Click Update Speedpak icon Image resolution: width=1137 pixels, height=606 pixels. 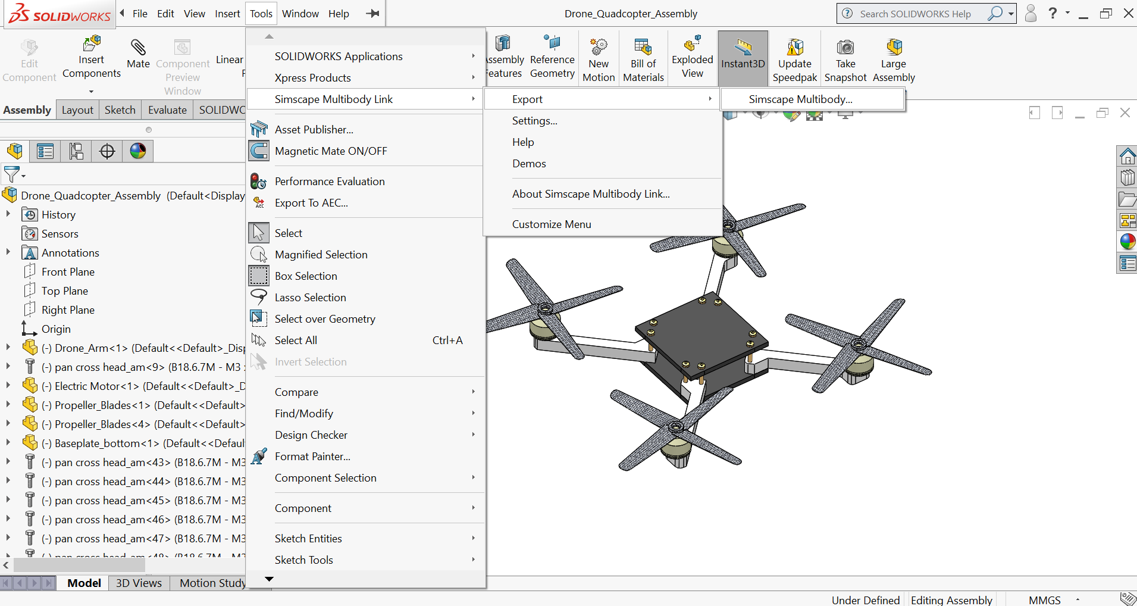click(795, 46)
